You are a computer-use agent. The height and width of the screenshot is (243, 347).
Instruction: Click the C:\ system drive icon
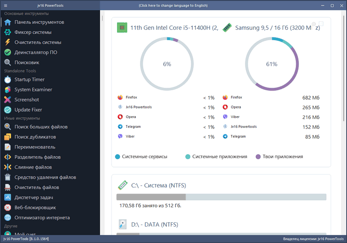[x=122, y=185]
